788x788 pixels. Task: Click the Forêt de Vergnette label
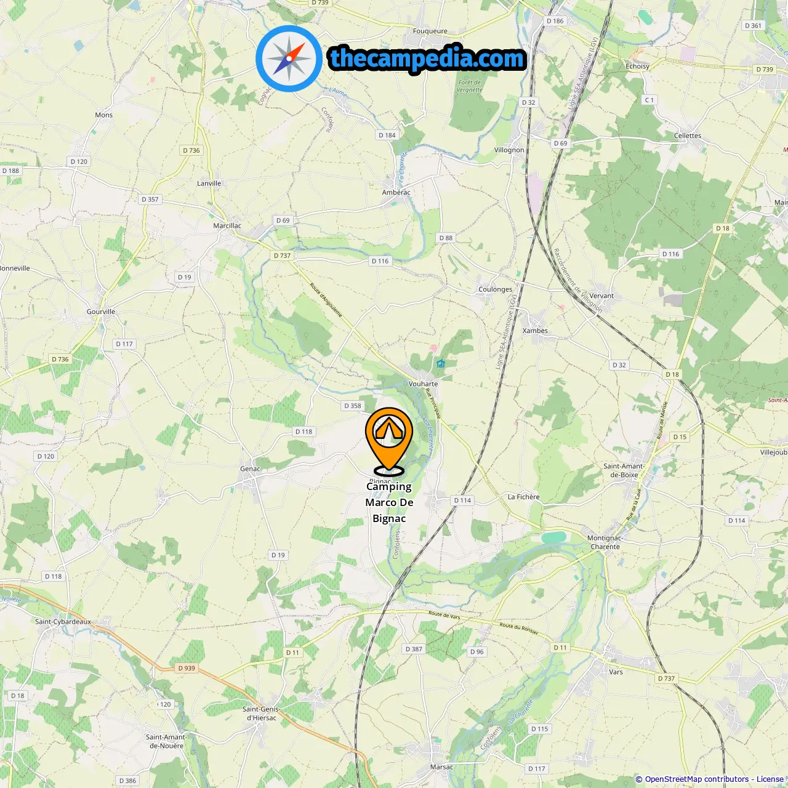click(x=470, y=86)
